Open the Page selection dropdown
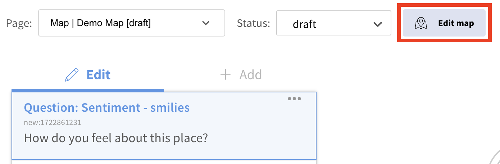The image size is (500, 164). 131,23
